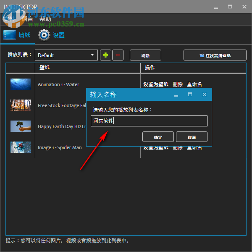Click the green plus add playlist icon
This screenshot has height=252, width=252.
(x=105, y=55)
